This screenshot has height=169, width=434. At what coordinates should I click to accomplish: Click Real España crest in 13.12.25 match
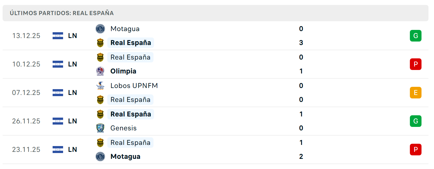coord(100,43)
